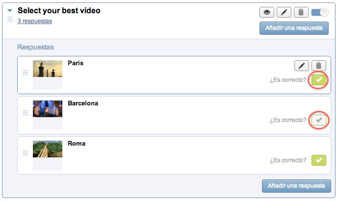Edit the question with top pencil icon
Image resolution: width=339 pixels, height=201 pixels.
tap(284, 12)
